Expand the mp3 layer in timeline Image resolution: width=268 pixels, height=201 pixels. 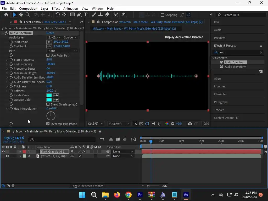pyautogui.click(x=20, y=156)
